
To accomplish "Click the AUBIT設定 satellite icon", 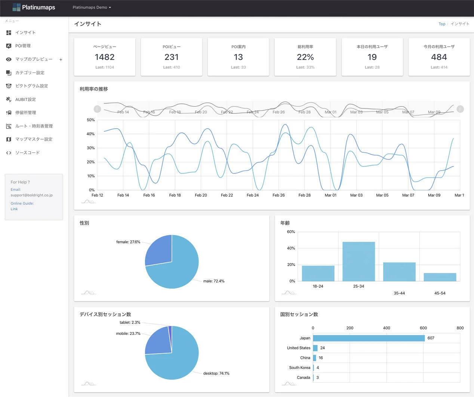I will [x=9, y=99].
